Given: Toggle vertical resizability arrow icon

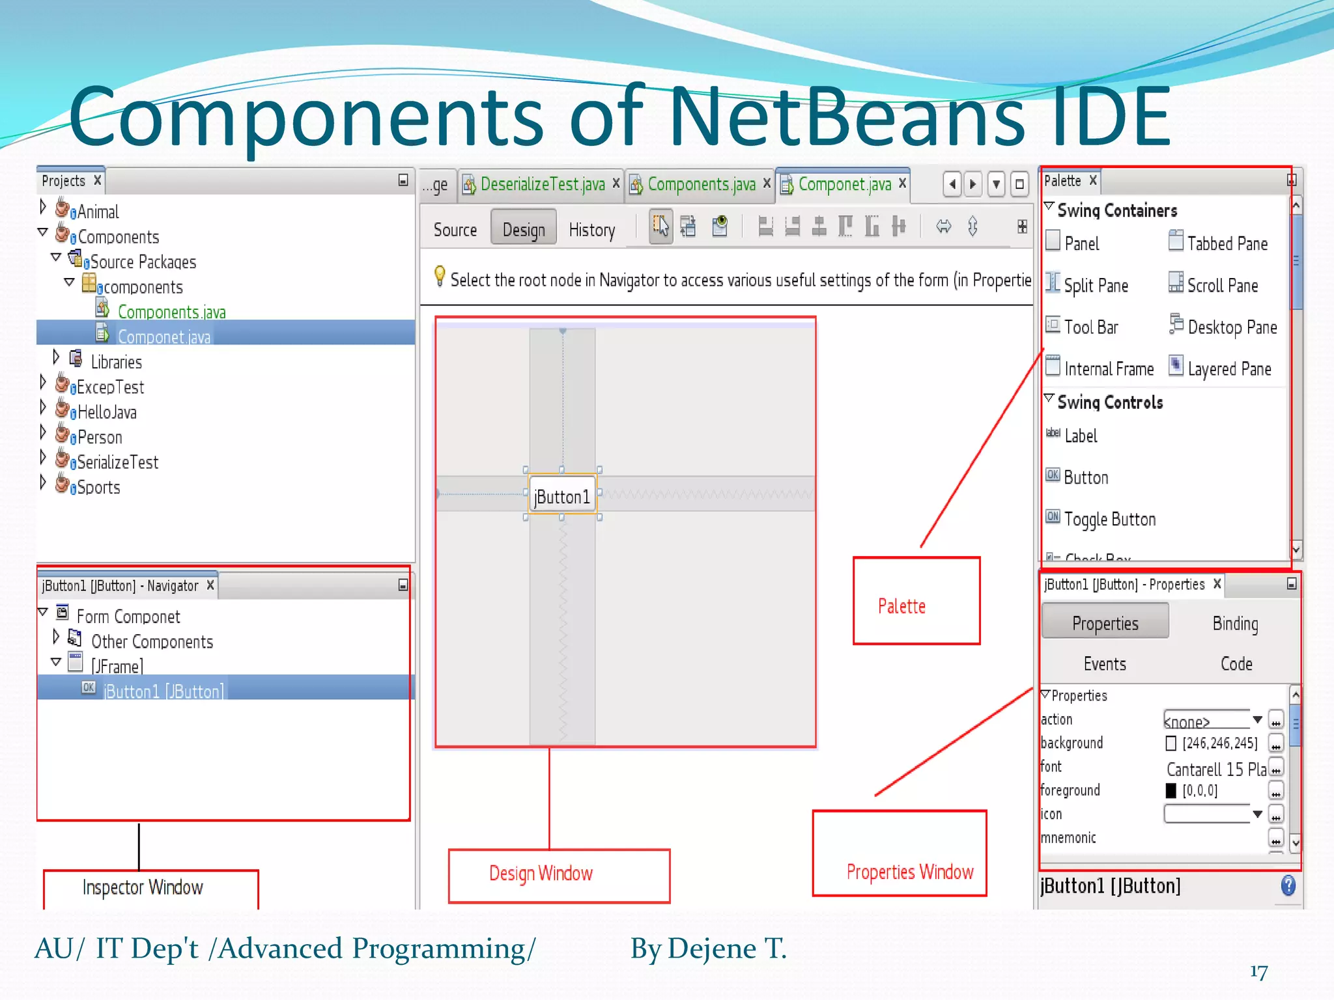Looking at the screenshot, I should click(x=972, y=226).
